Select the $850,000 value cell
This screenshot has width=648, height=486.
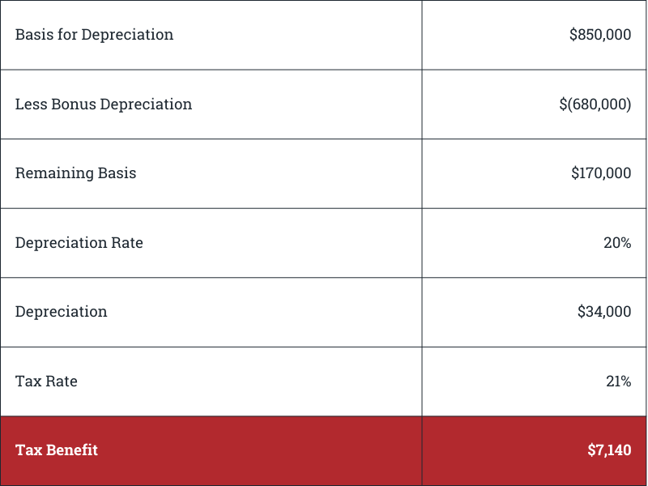coord(600,35)
